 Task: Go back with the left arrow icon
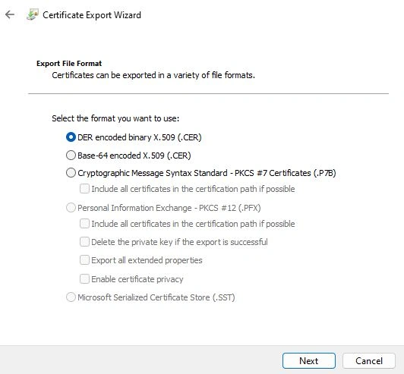10,14
